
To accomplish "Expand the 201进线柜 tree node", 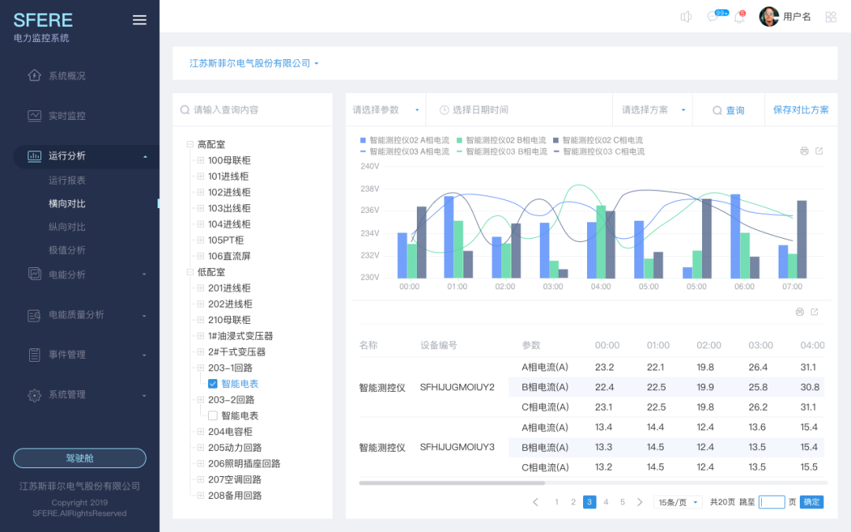I will coord(200,288).
